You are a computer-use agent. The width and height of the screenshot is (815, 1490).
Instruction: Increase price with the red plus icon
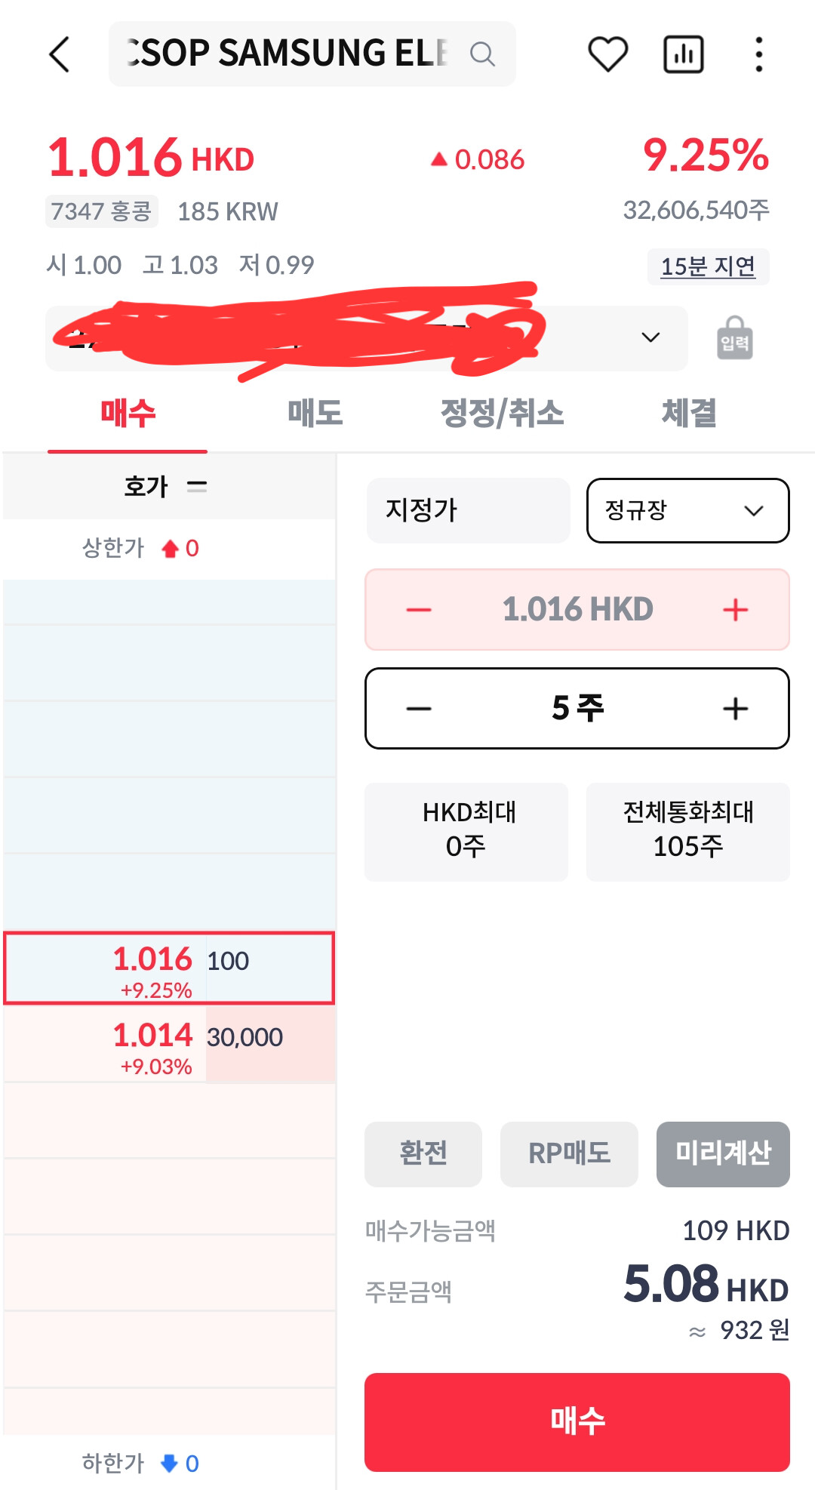click(736, 610)
